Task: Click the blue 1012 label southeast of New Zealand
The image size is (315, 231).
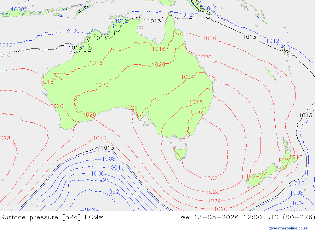Action: tap(298, 183)
